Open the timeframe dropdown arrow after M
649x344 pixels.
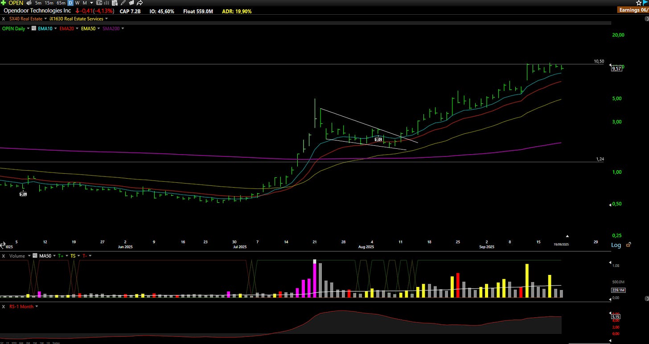(x=91, y=3)
